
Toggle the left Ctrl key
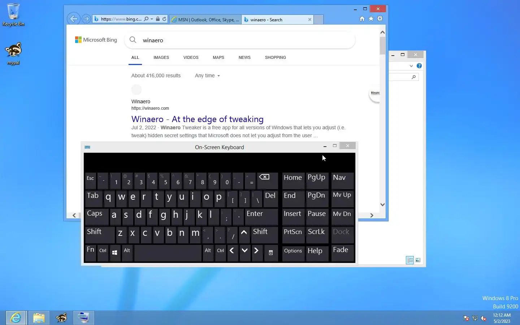103,252
